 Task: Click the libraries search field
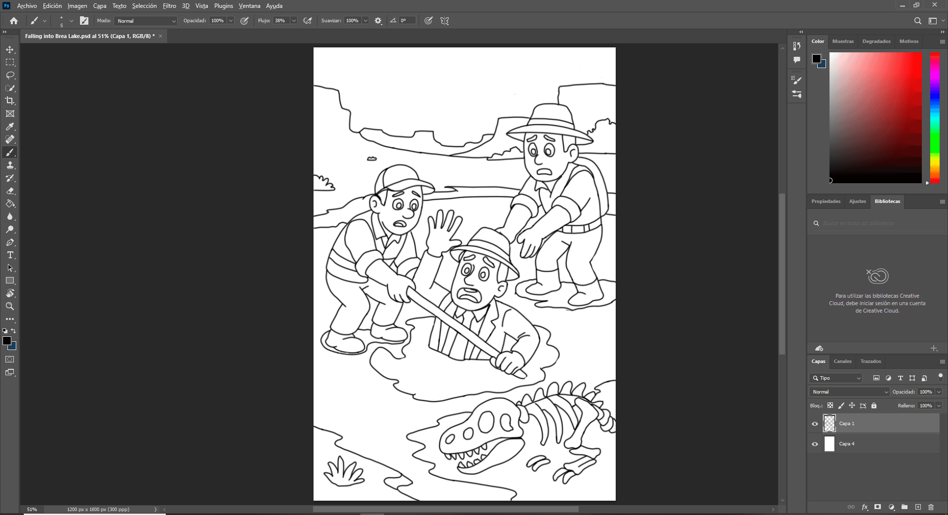coord(879,224)
